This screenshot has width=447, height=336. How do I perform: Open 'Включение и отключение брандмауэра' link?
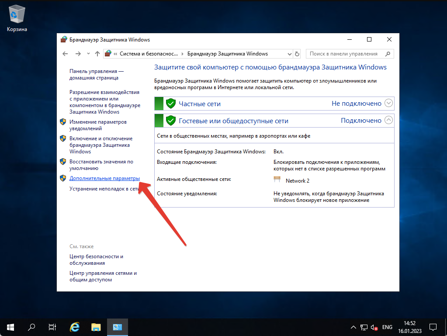tap(101, 145)
